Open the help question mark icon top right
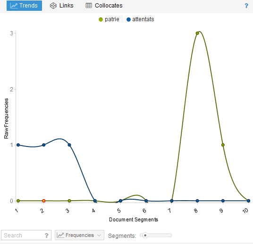The height and width of the screenshot is (244, 253). (x=246, y=6)
